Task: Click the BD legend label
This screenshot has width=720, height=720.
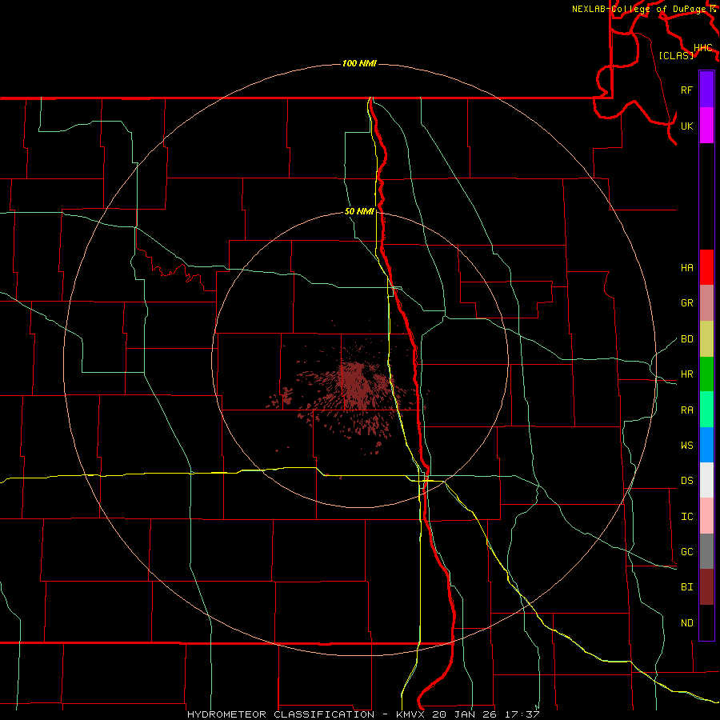Action: (686, 339)
